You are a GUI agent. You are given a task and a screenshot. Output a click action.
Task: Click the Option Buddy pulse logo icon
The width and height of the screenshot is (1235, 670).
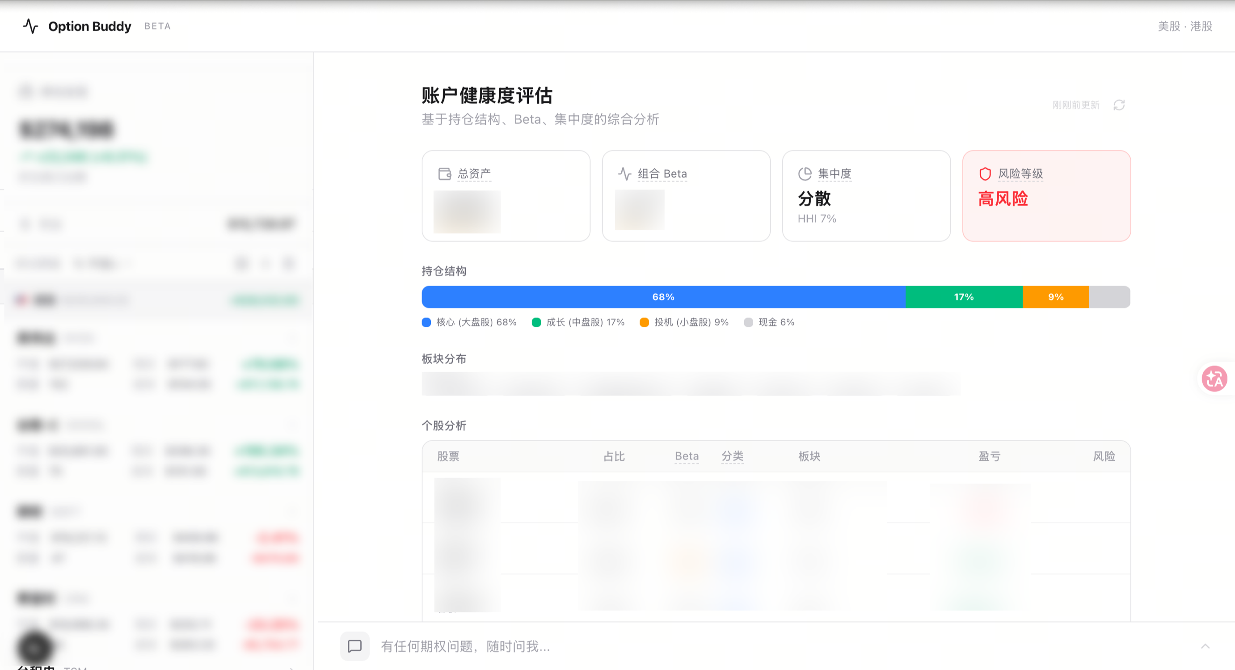pyautogui.click(x=31, y=26)
